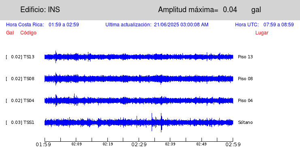Image resolution: width=300 pixels, height=147 pixels.
Task: Click the 02:09 time axis label
Action: pos(77,144)
